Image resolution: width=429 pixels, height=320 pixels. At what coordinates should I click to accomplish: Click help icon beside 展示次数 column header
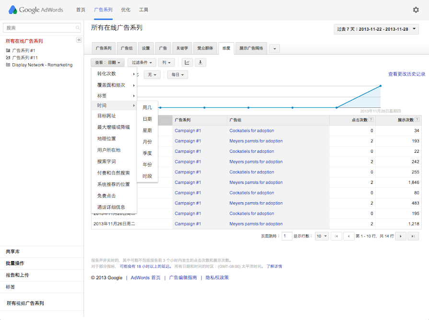(x=417, y=120)
